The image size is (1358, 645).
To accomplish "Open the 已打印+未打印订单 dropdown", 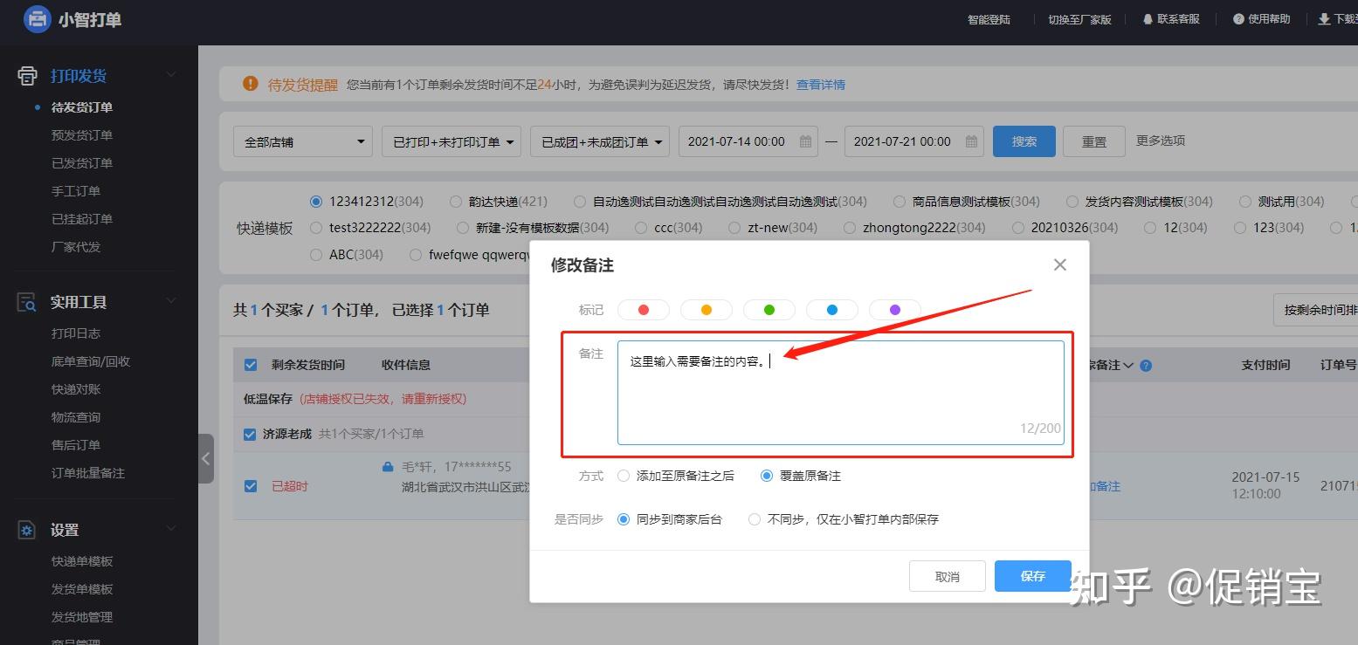I will coord(452,141).
